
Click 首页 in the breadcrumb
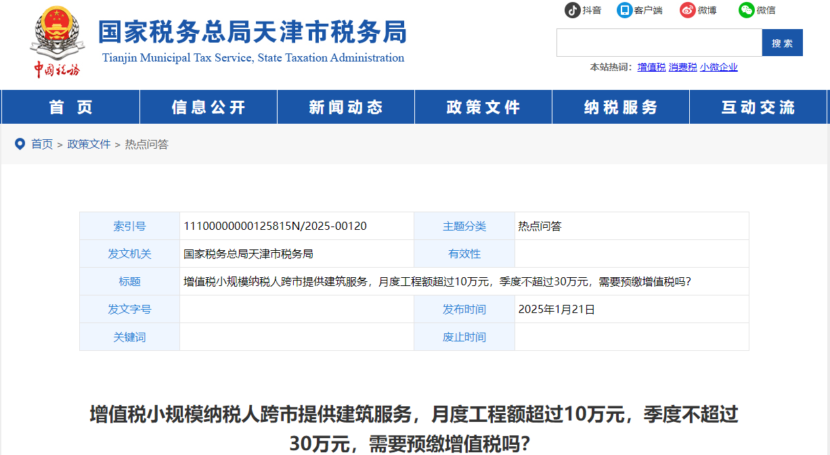pyautogui.click(x=42, y=144)
